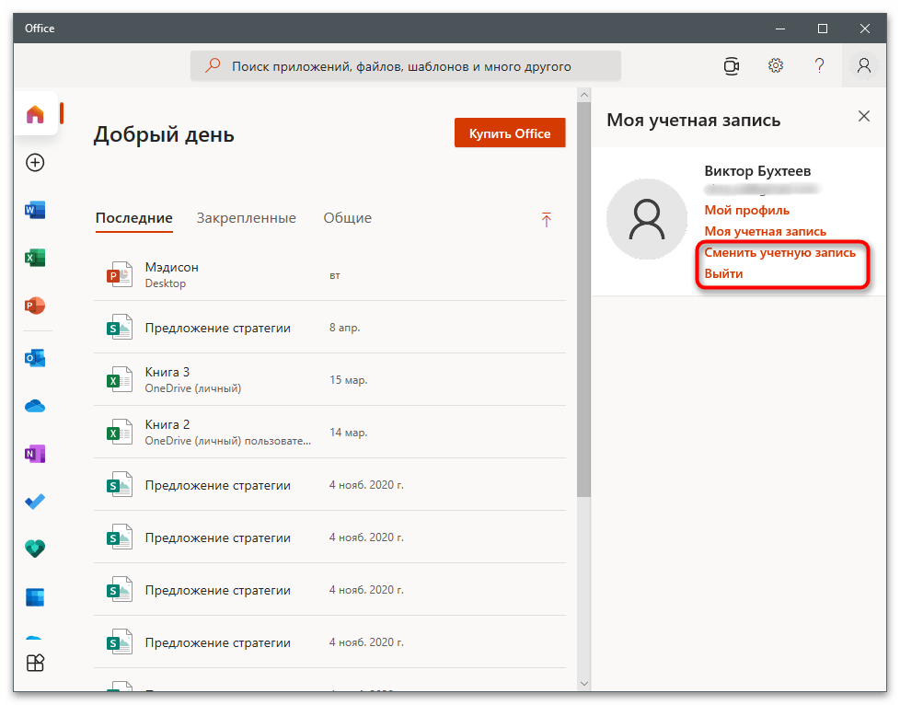Click the scrollbar up arrow

tap(584, 95)
